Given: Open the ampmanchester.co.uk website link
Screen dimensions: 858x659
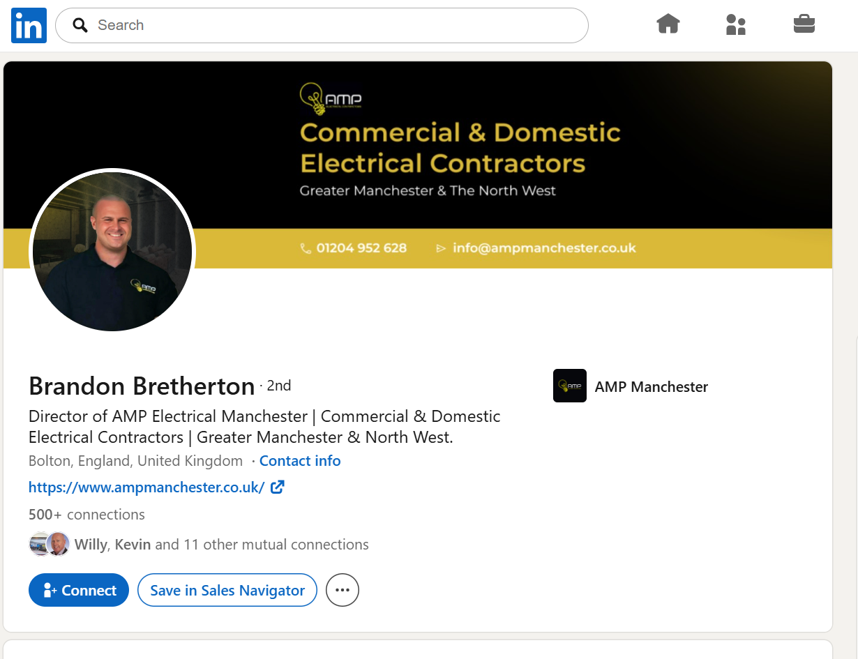Looking at the screenshot, I should (146, 487).
